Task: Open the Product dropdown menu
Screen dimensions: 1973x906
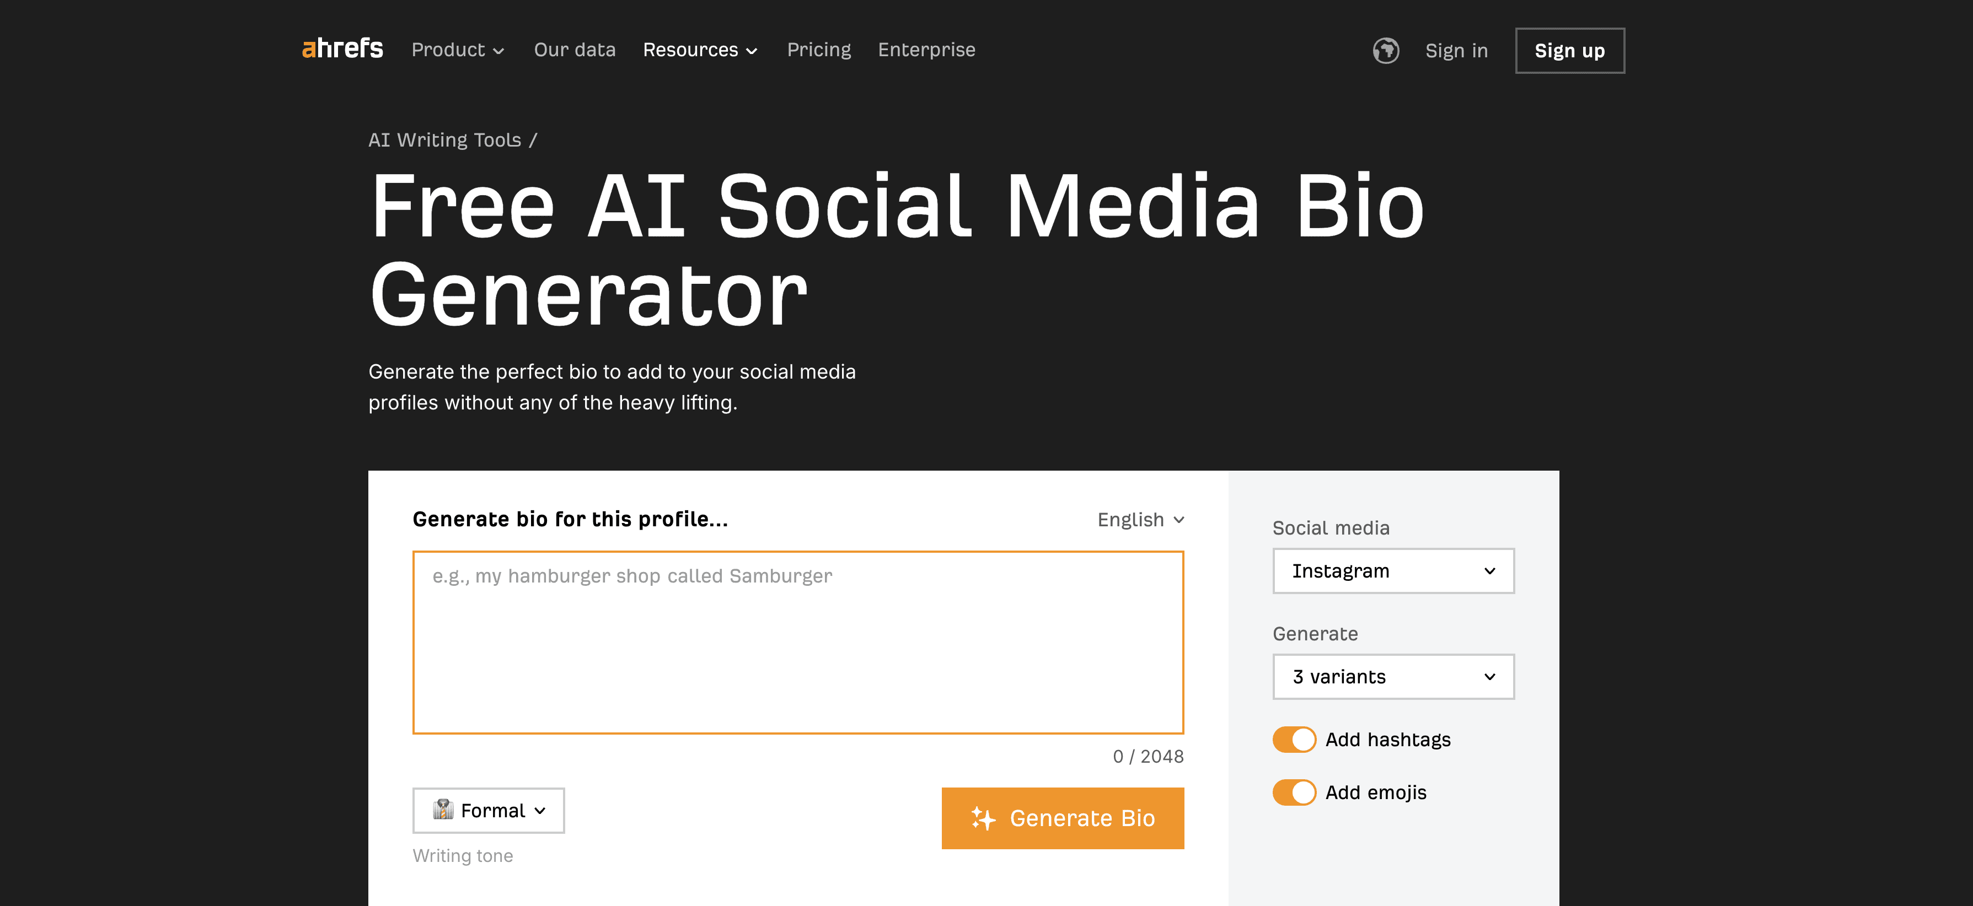Action: point(457,50)
